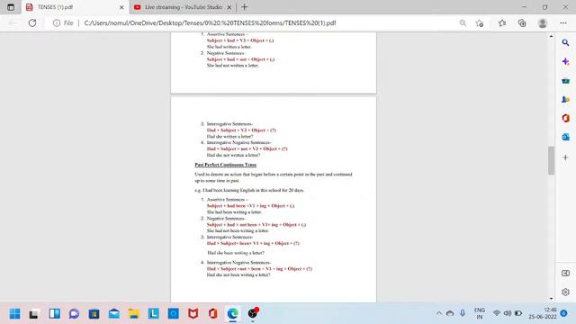Image resolution: width=576 pixels, height=324 pixels.
Task: Open the Favorites list
Action: (x=502, y=22)
